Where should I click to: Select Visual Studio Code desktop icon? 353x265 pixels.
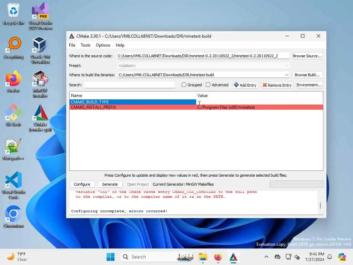click(x=13, y=185)
